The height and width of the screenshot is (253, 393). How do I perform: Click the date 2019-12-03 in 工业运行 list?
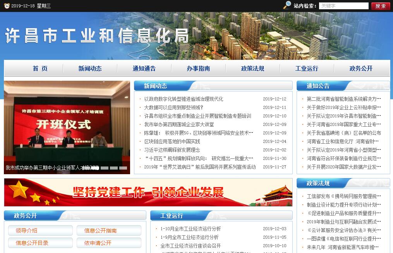click(275, 229)
